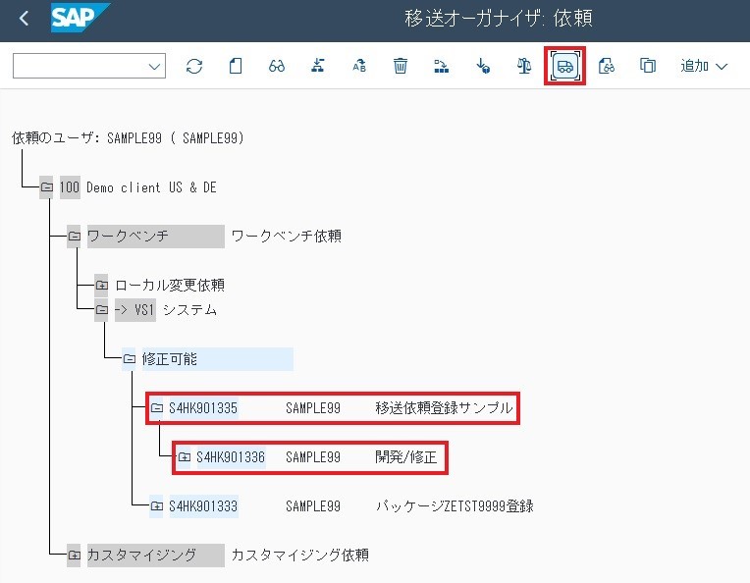Open the command field dropdown arrow
The height and width of the screenshot is (583, 750).
(154, 66)
